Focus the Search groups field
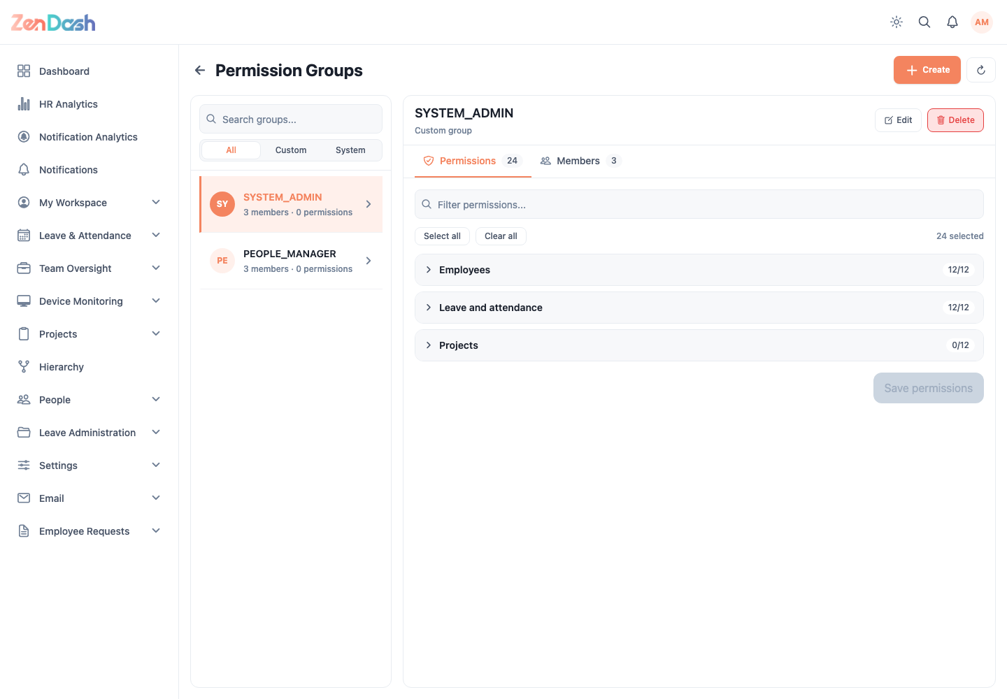 coord(291,119)
